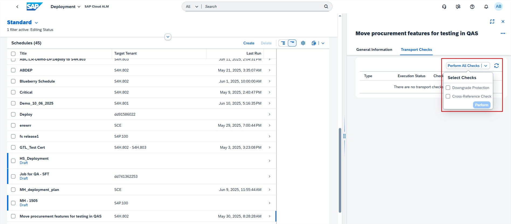Select the Blueberry Schedule row checkbox
Screen dimensions: 511x224
[13, 81]
